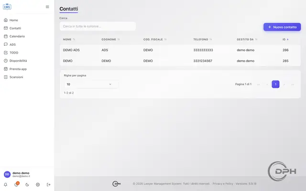The width and height of the screenshot is (306, 191).
Task: Go to first page double-arrow
Action: point(259,85)
